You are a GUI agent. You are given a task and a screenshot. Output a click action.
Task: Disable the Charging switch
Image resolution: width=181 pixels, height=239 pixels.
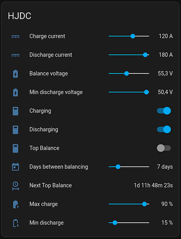coord(164,111)
